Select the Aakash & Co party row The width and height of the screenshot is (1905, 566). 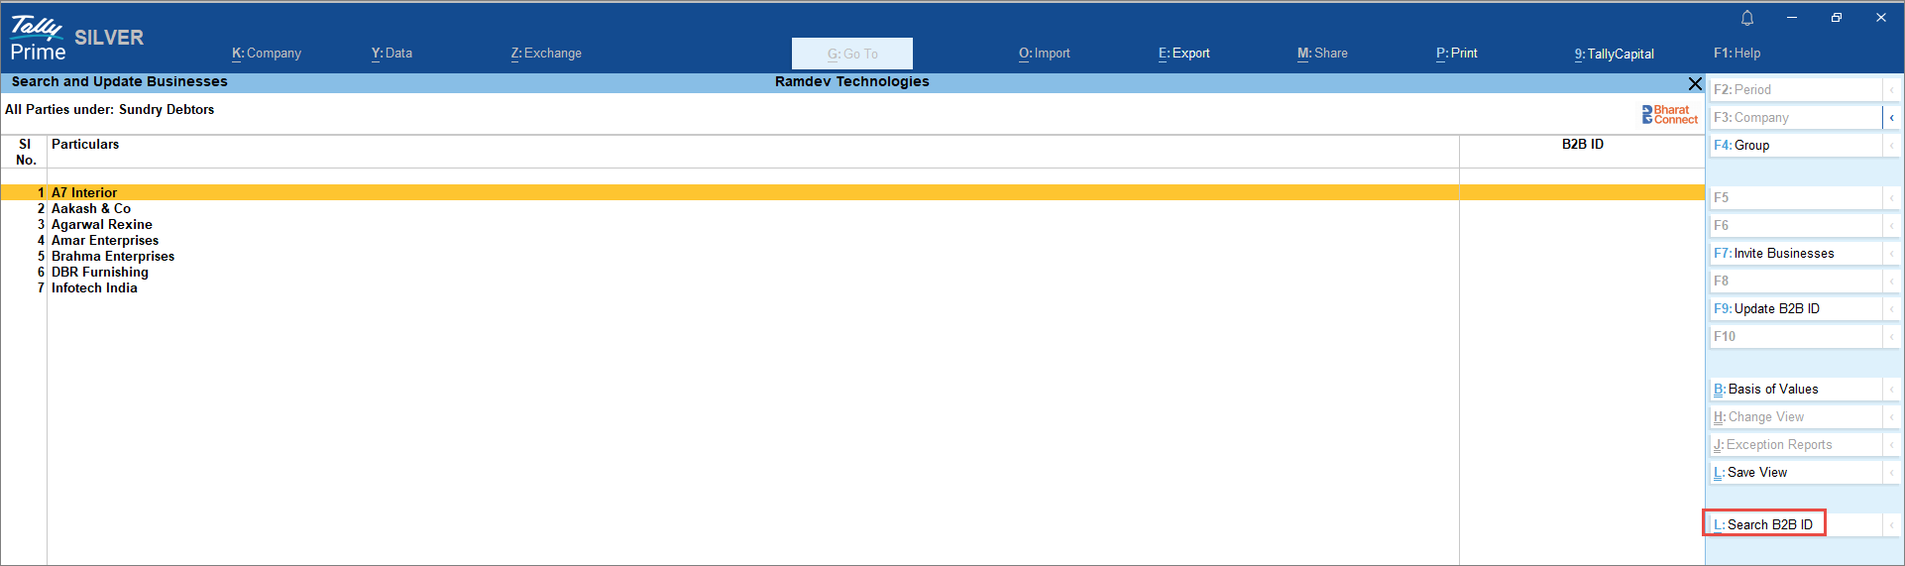(91, 209)
